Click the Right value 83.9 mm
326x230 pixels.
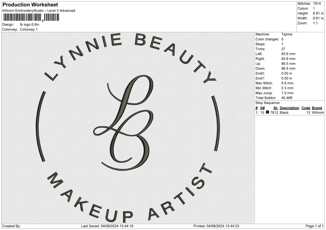[288, 59]
